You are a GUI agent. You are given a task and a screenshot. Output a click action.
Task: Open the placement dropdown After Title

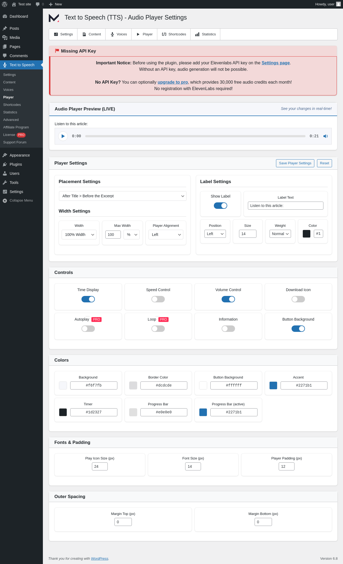coord(122,196)
